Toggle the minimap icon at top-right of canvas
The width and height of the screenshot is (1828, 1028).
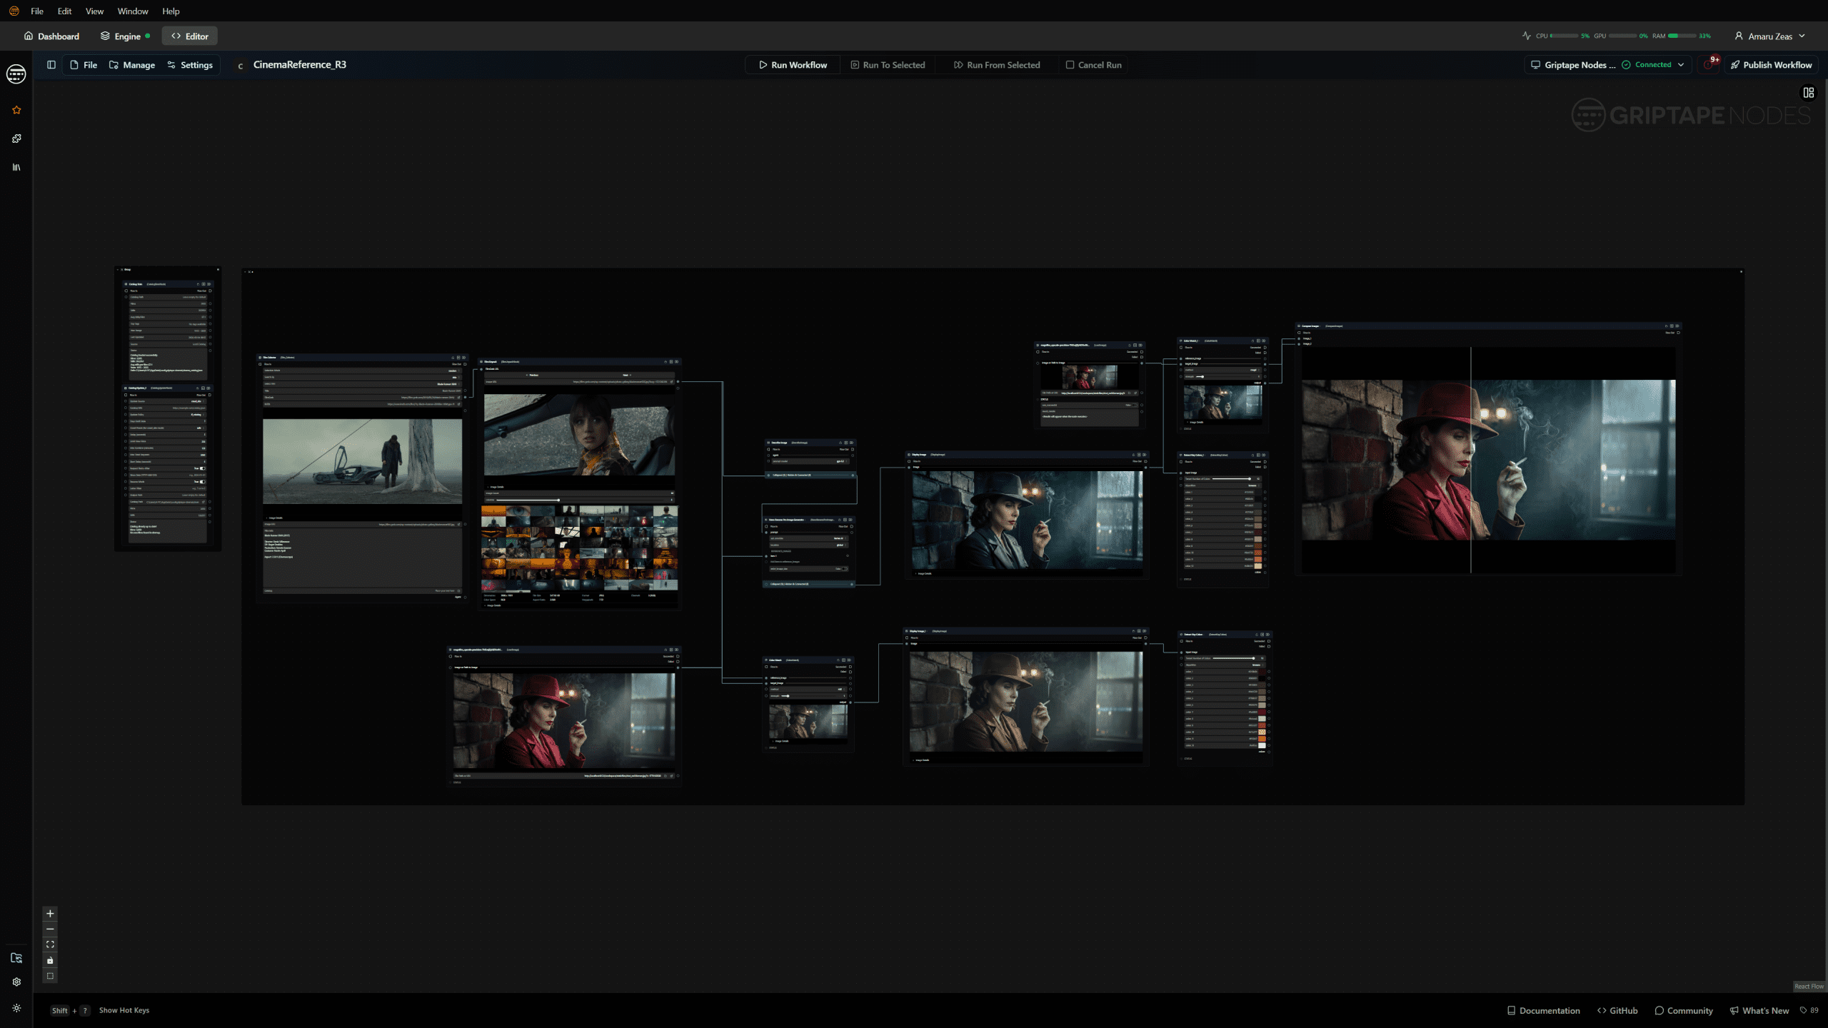click(x=1807, y=92)
